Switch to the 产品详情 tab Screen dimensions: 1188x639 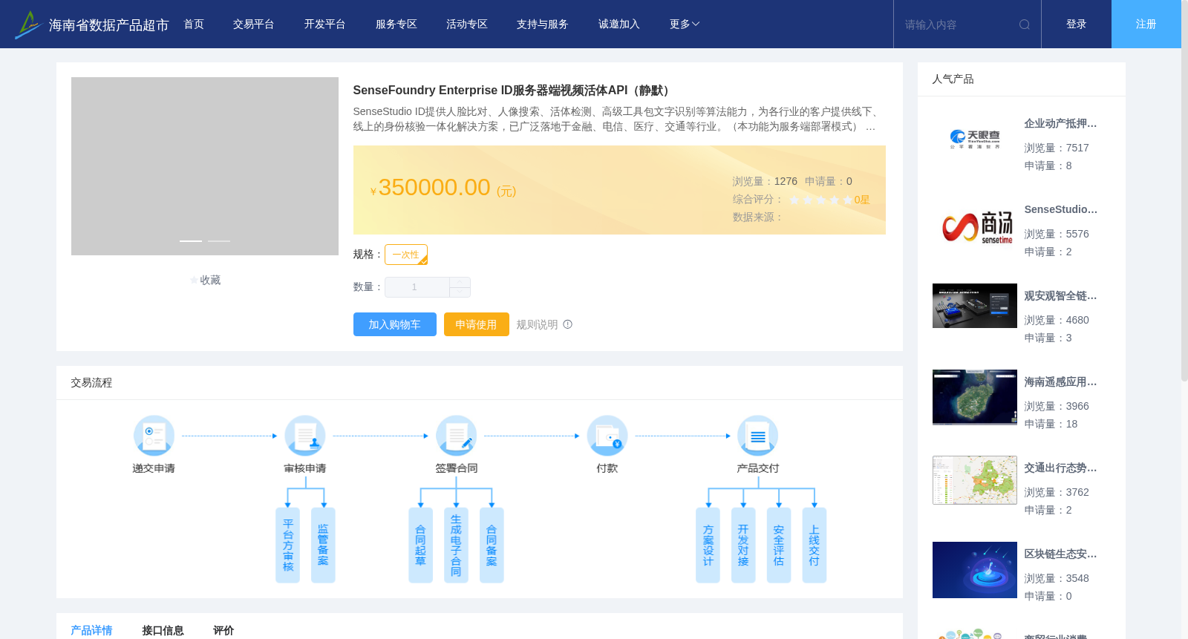[x=91, y=630]
